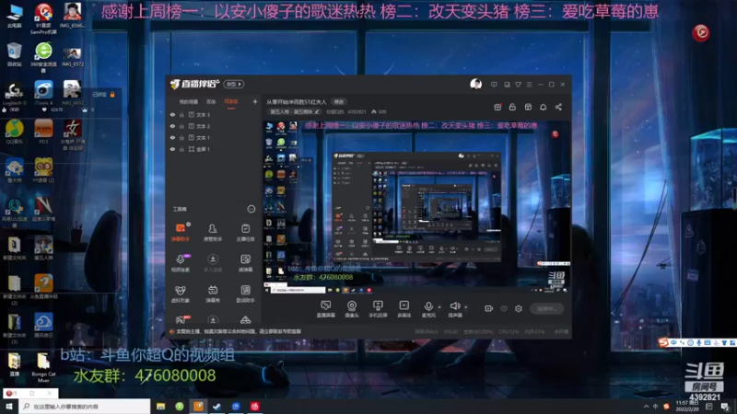The image size is (737, 414).
Task: Open Windows Start menu
Action: 9,407
